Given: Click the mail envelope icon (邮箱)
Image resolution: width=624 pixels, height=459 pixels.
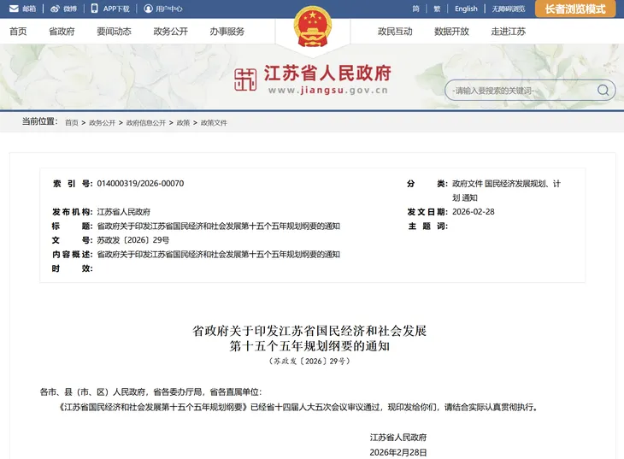Looking at the screenshot, I should click(x=13, y=9).
